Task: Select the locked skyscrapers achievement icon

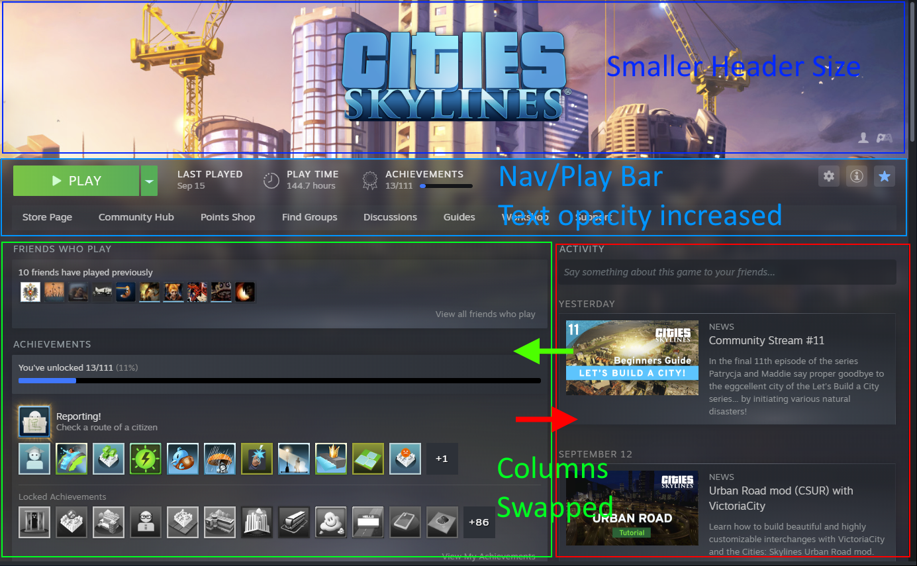Action: coord(257,522)
